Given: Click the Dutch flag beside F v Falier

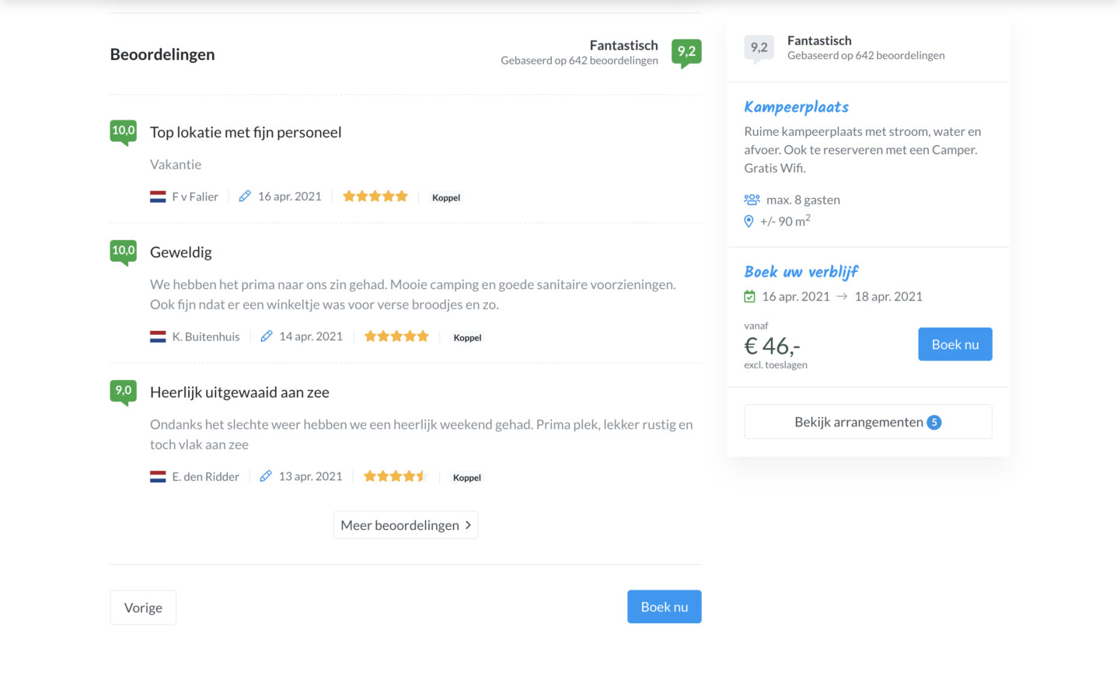Looking at the screenshot, I should [158, 197].
